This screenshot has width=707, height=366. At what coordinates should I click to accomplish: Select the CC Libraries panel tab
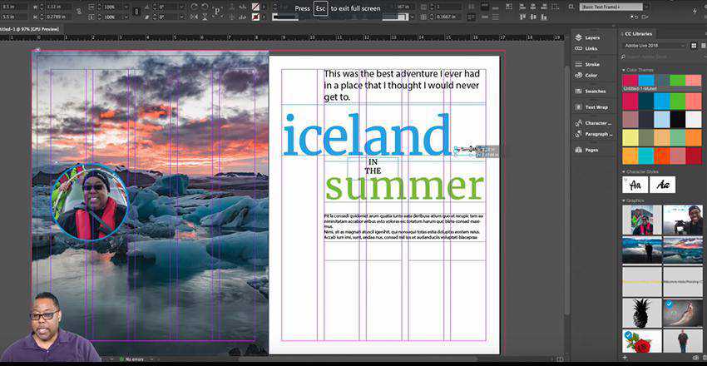[640, 33]
